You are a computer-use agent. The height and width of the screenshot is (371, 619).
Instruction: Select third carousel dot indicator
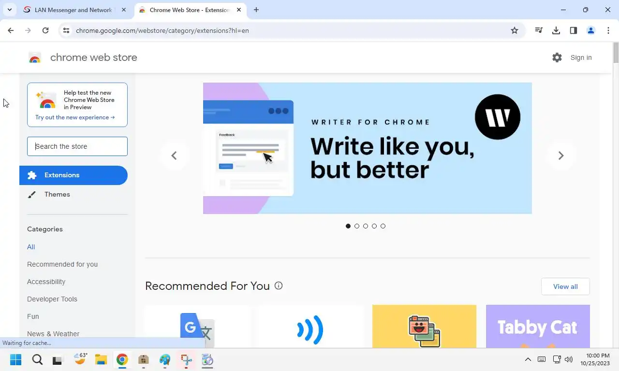coord(366,226)
